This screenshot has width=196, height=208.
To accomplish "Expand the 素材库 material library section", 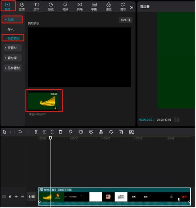I will click(x=13, y=58).
